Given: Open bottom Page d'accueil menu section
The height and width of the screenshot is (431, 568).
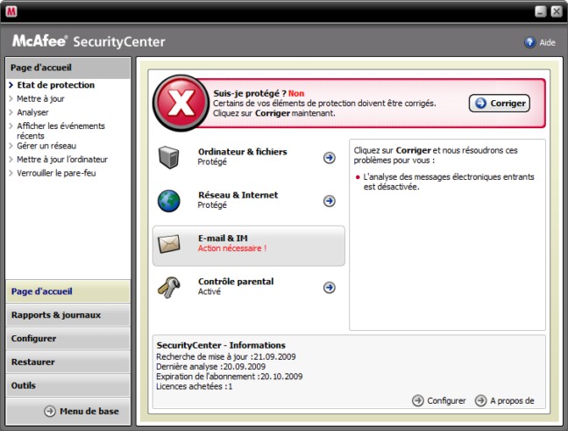Looking at the screenshot, I should (68, 291).
